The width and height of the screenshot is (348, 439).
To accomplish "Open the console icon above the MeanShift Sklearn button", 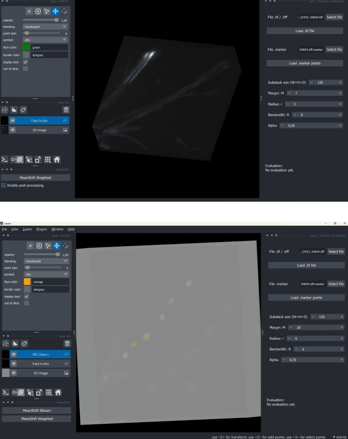I will click(6, 392).
